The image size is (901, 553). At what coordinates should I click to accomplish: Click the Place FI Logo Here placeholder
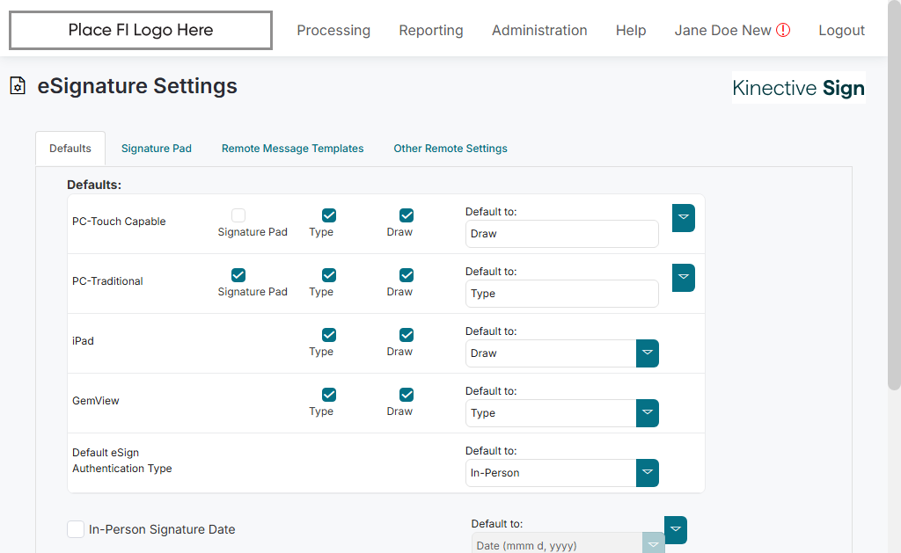(x=141, y=31)
